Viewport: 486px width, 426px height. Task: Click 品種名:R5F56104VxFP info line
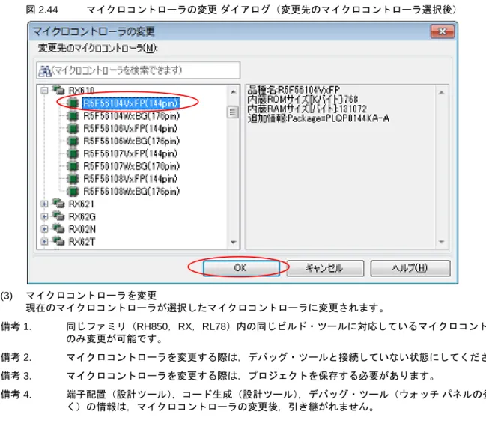(x=294, y=90)
